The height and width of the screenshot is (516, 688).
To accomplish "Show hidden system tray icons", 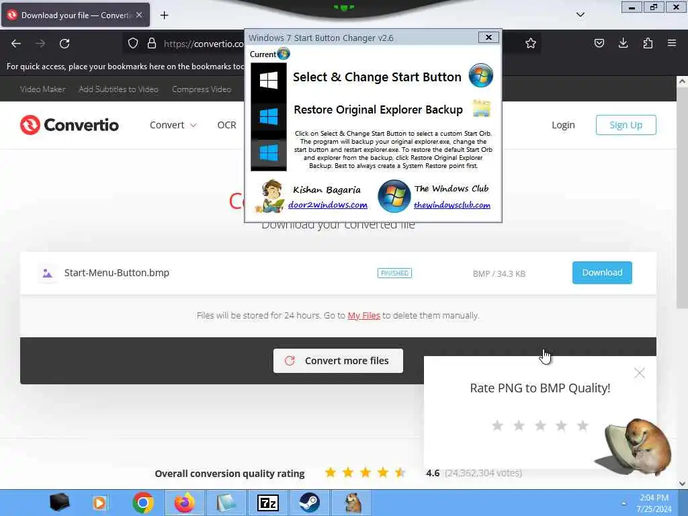I will 623,503.
